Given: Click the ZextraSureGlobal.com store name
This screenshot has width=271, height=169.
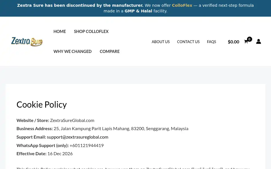Looking at the screenshot, I should tap(72, 120).
